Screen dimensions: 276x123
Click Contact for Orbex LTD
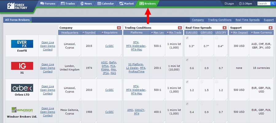pos(48,93)
